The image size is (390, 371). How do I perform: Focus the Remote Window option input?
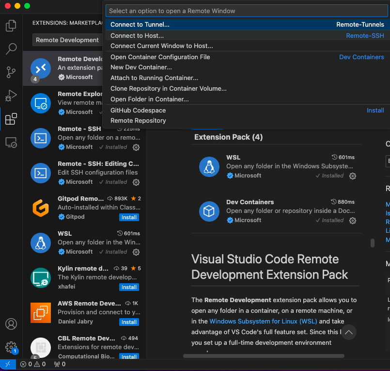click(247, 11)
